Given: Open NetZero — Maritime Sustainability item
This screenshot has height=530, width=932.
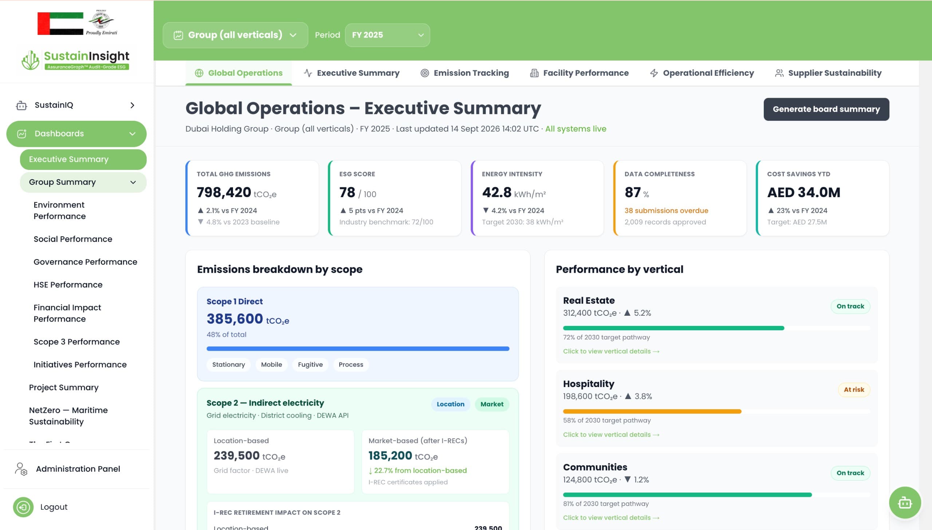Looking at the screenshot, I should pos(83,416).
